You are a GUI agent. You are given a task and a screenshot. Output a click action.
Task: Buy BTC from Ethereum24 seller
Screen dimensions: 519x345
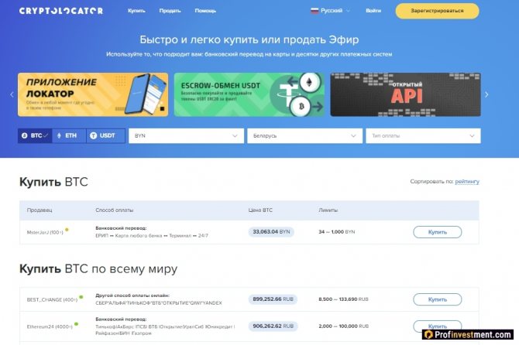coord(437,326)
